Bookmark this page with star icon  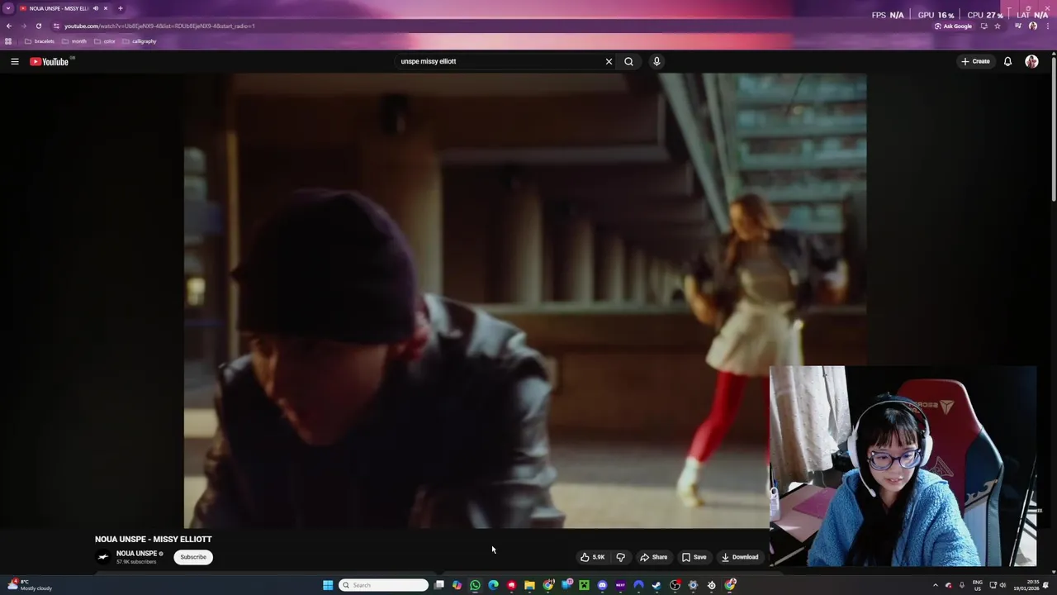pos(998,26)
